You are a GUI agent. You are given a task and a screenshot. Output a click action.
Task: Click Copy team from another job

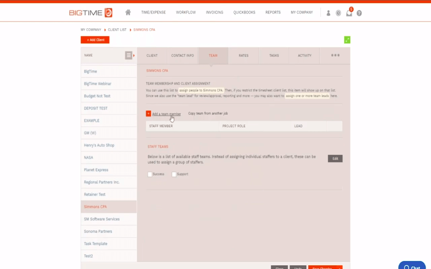[208, 113]
